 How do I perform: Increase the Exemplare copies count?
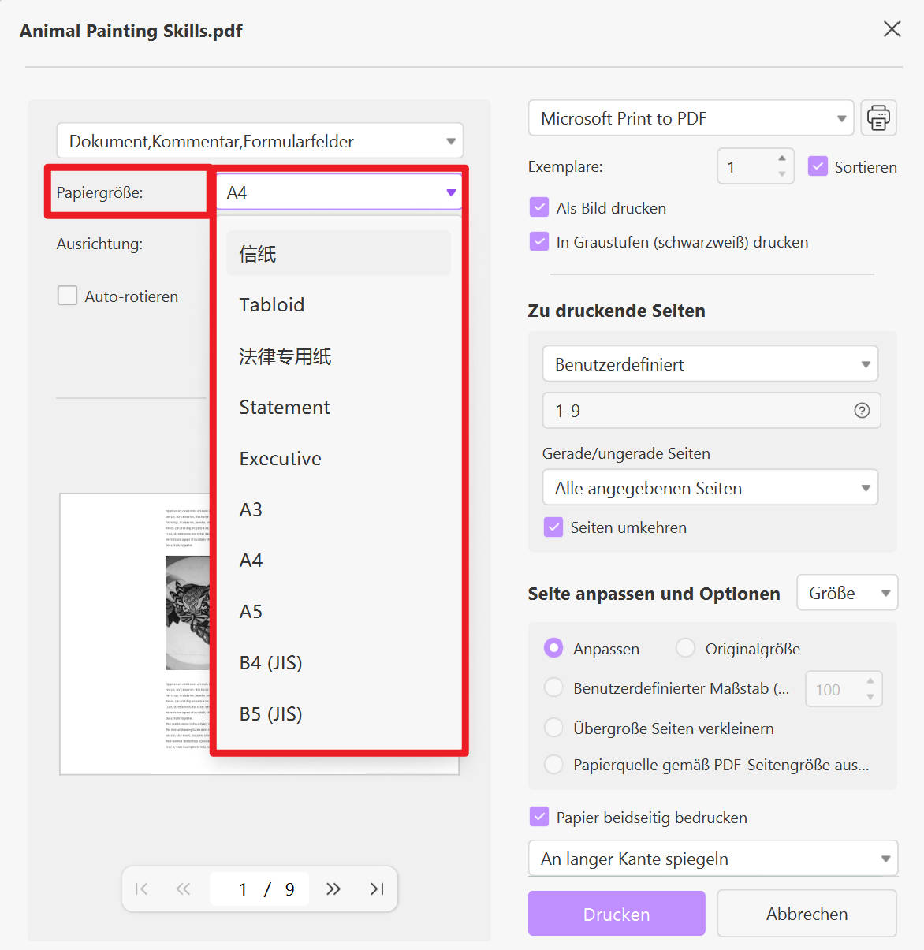pos(781,158)
